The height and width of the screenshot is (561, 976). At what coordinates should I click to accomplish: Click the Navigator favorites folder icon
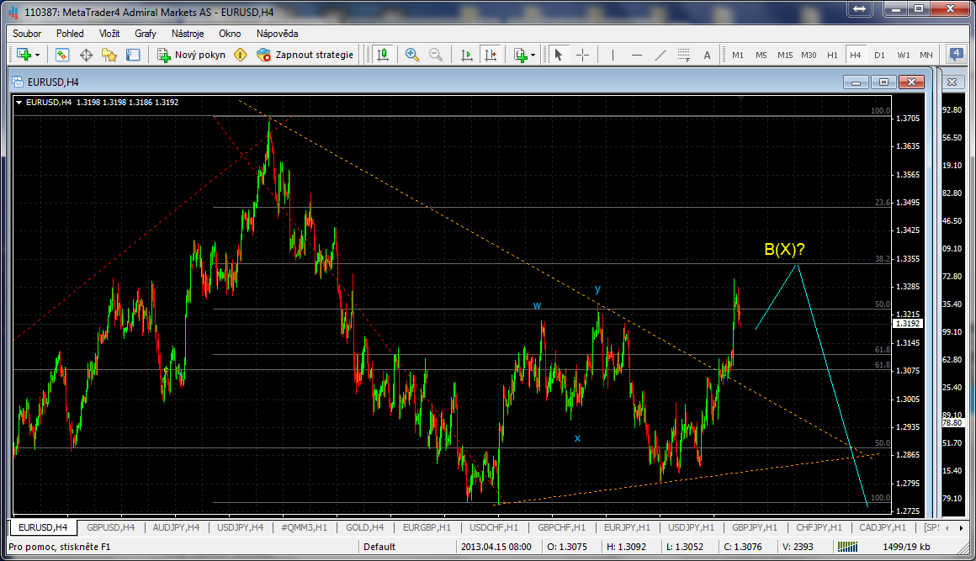[109, 55]
